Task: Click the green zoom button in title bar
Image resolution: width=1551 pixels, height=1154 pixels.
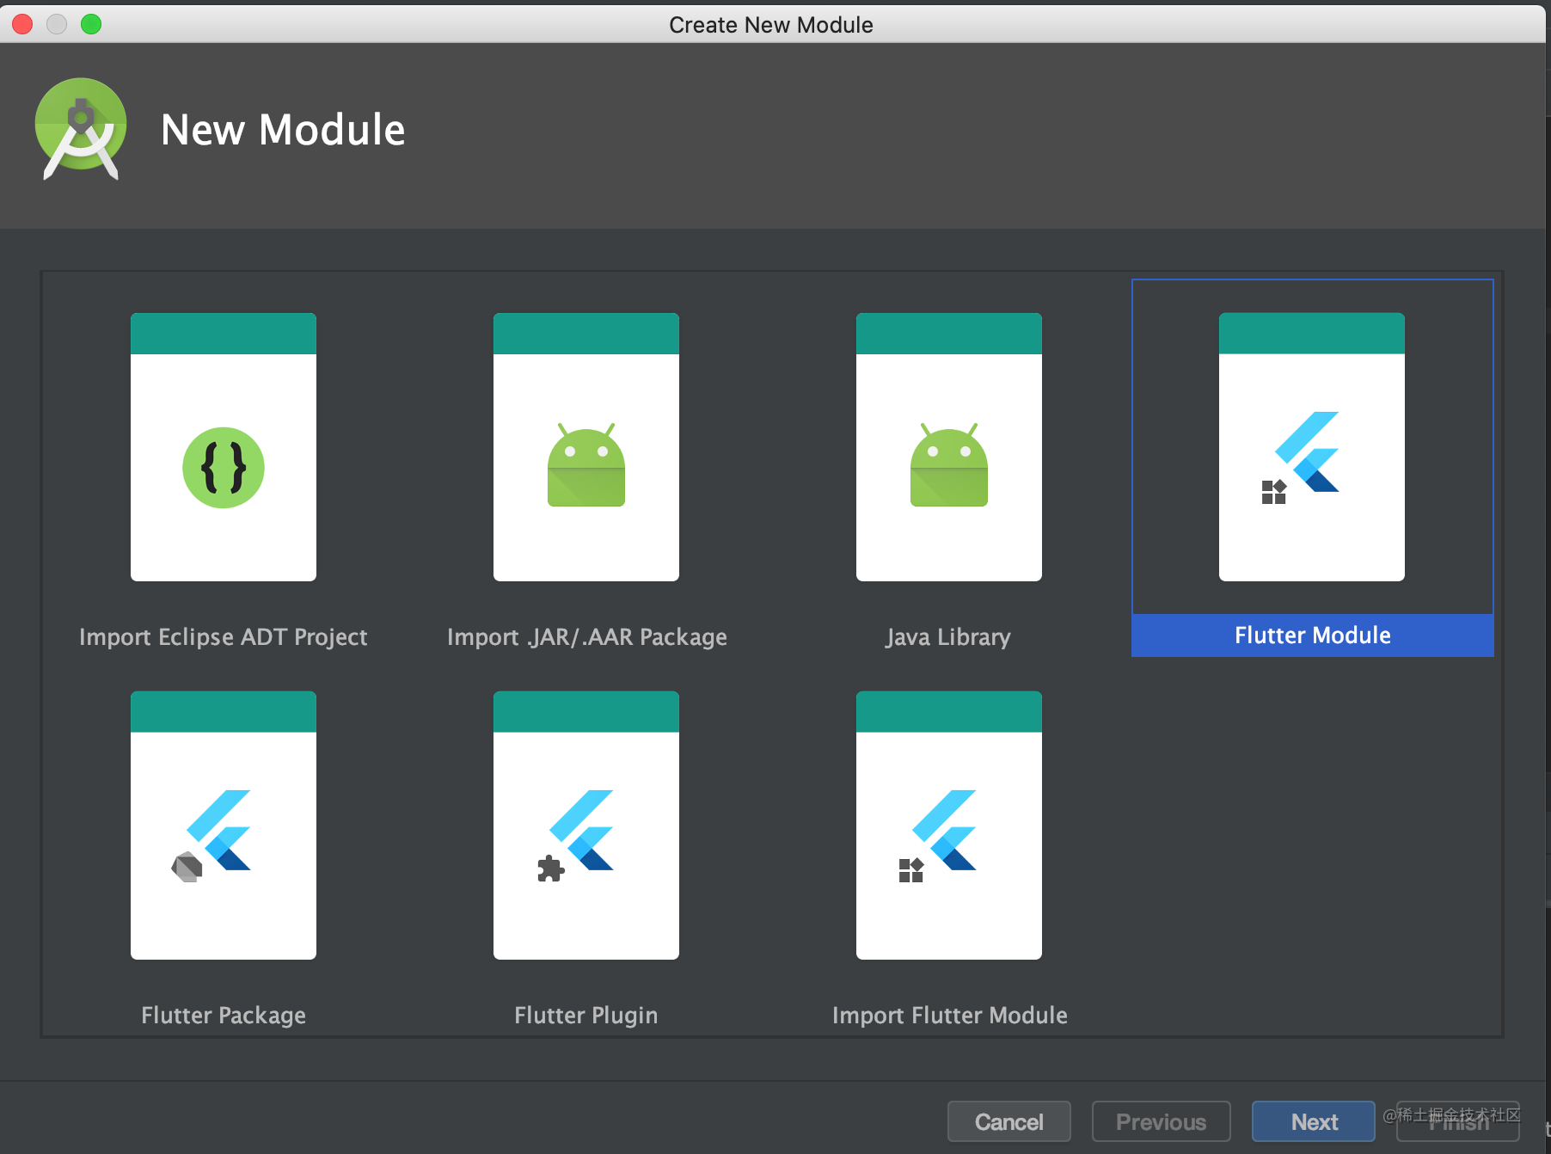Action: (x=90, y=24)
